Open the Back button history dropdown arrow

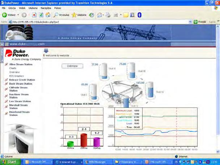(x=18, y=15)
